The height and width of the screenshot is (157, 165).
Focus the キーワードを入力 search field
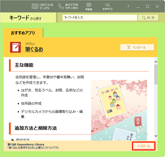[100, 17]
